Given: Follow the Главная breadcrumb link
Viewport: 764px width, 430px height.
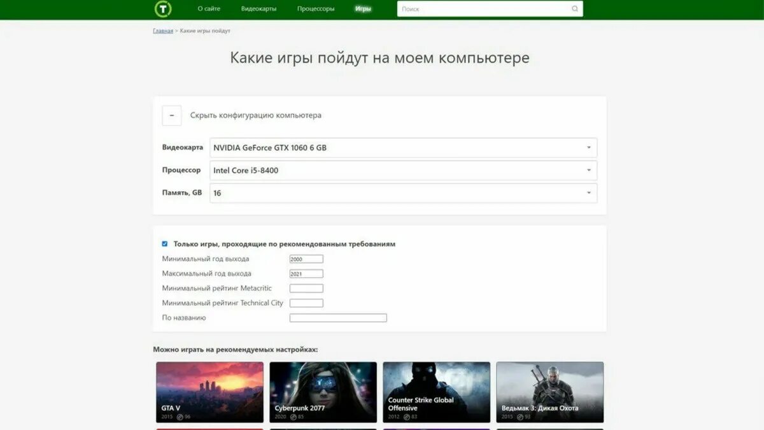Looking at the screenshot, I should click(163, 31).
